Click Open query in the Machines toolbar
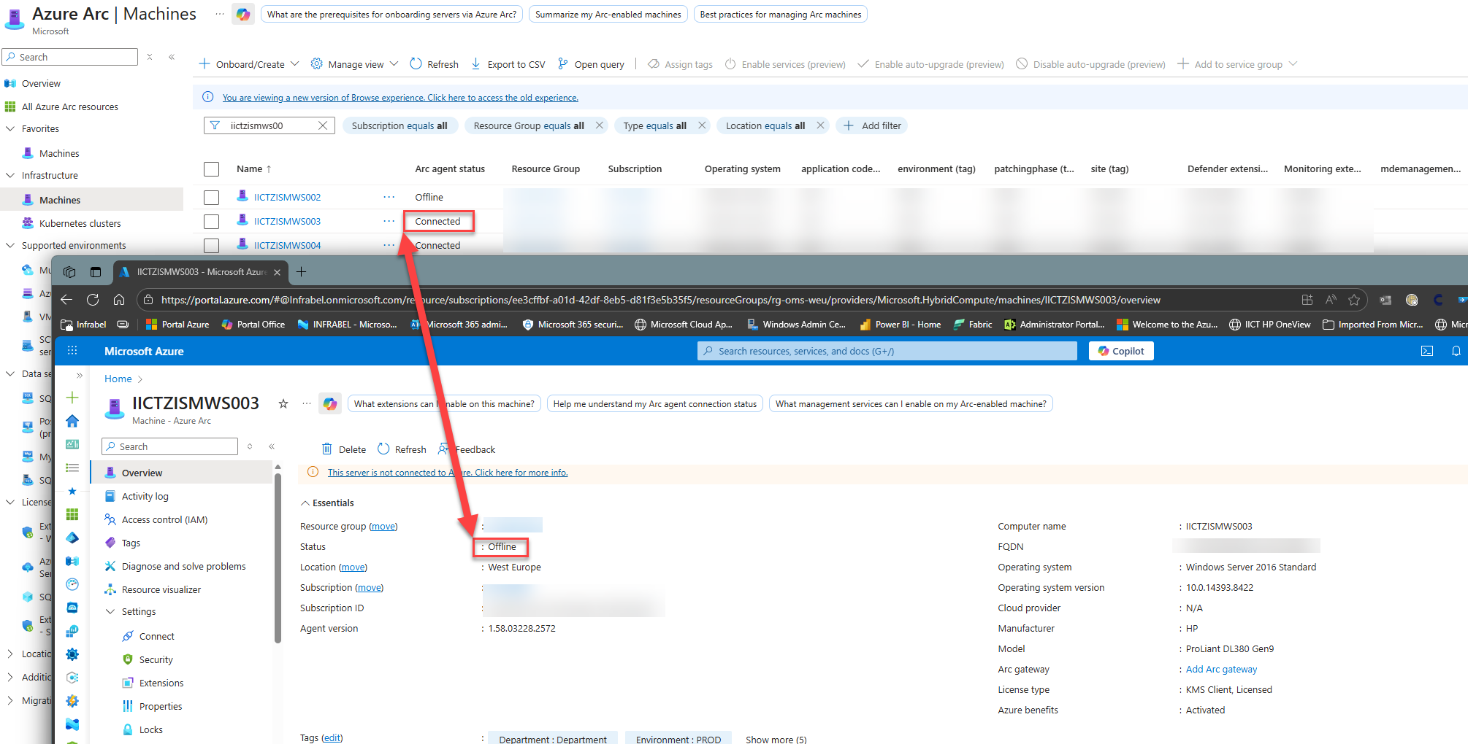The height and width of the screenshot is (744, 1468). coord(591,64)
